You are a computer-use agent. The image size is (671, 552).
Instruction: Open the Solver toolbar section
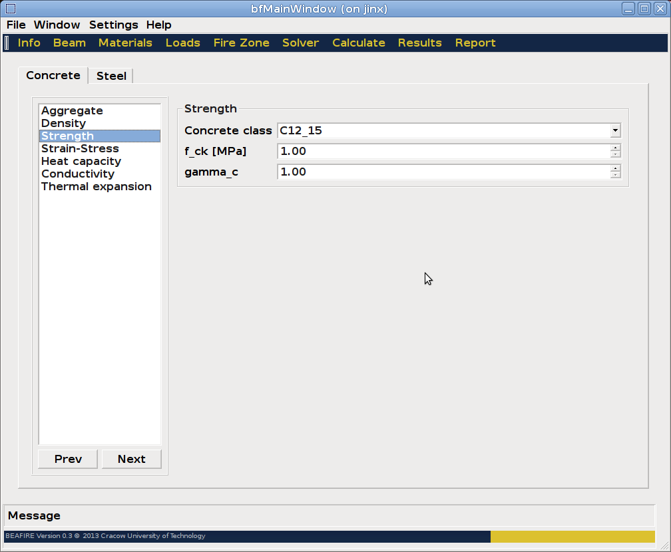point(300,43)
